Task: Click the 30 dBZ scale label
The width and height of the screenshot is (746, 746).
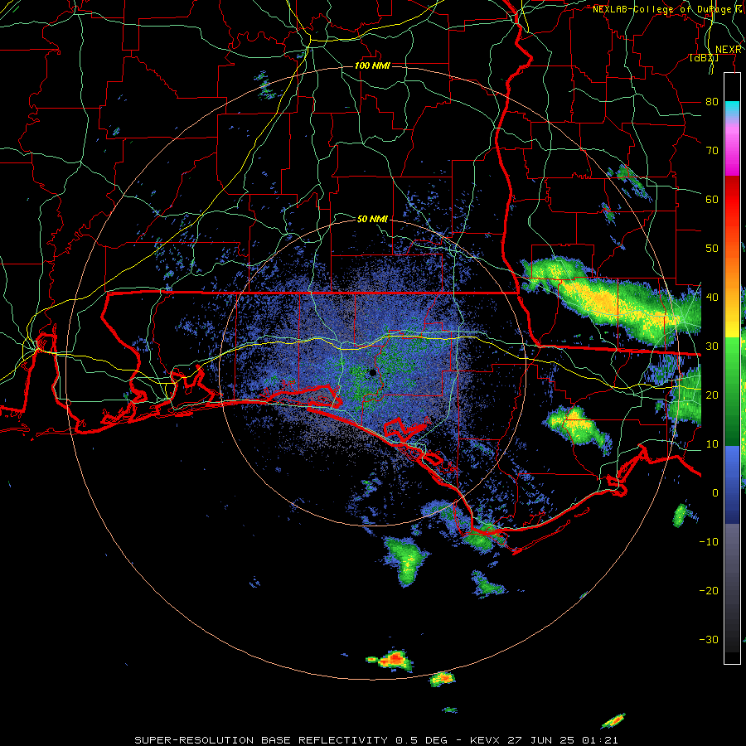Action: (x=712, y=346)
